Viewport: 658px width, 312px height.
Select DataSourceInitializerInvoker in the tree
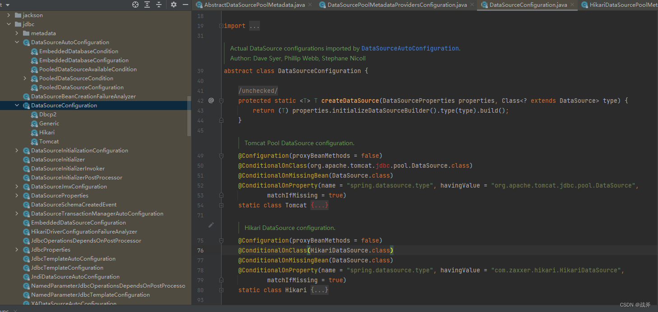pyautogui.click(x=68, y=168)
